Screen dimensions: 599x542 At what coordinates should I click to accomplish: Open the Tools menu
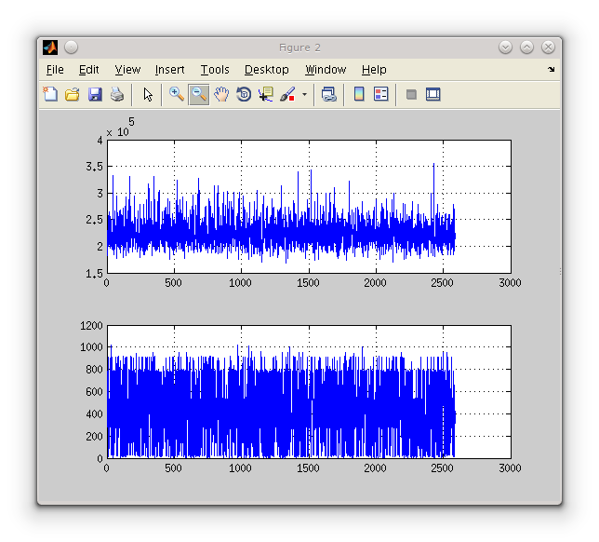click(x=215, y=70)
